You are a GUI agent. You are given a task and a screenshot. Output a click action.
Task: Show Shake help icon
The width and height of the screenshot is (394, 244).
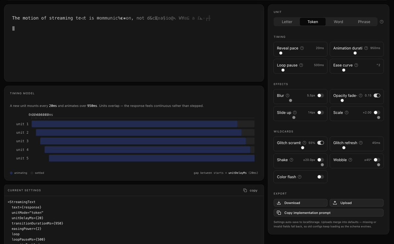[292, 160]
